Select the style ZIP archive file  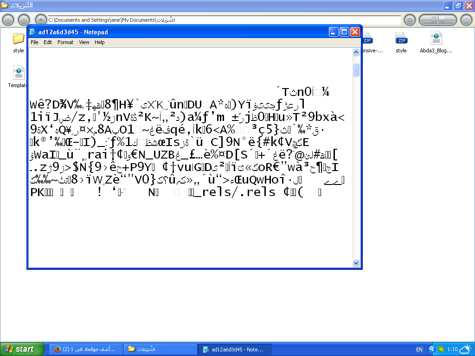(x=401, y=39)
